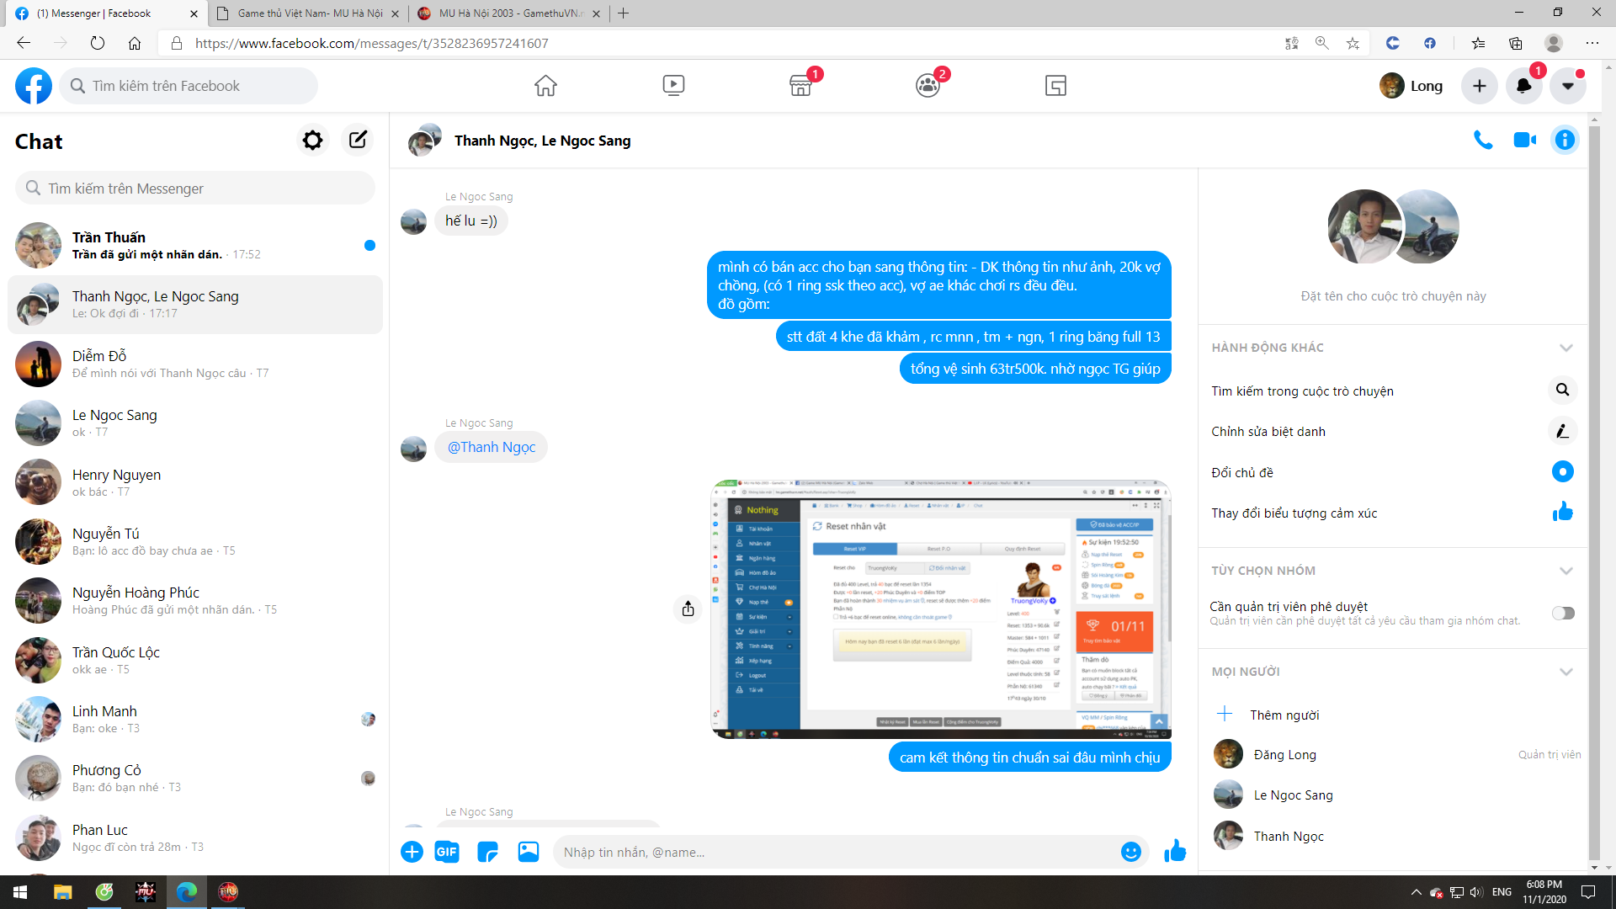Open emoji picker in message box
This screenshot has height=909, width=1616.
coord(1130,852)
